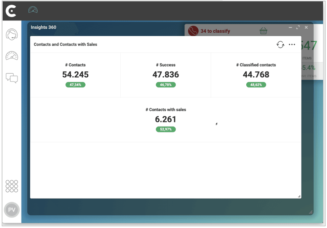Select the # Success 47.836 value
The height and width of the screenshot is (228, 327).
(x=166, y=75)
